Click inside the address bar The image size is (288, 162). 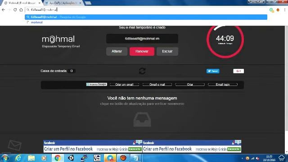tap(146, 10)
